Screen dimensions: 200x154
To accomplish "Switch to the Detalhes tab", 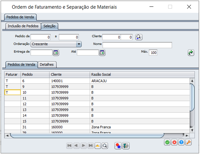I will [x=47, y=65].
